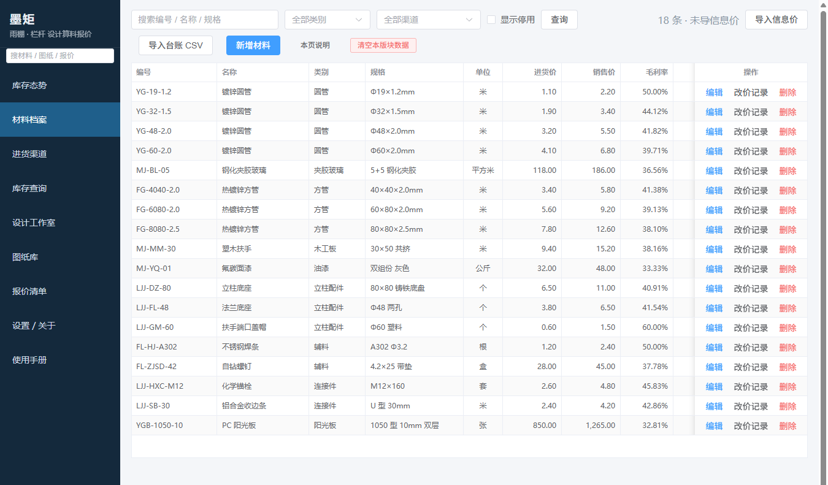
Task: Click the 不锈钢焊条 name cell
Action: (263, 347)
